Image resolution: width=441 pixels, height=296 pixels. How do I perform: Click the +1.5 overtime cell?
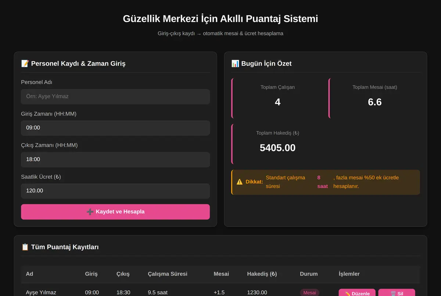219,293
